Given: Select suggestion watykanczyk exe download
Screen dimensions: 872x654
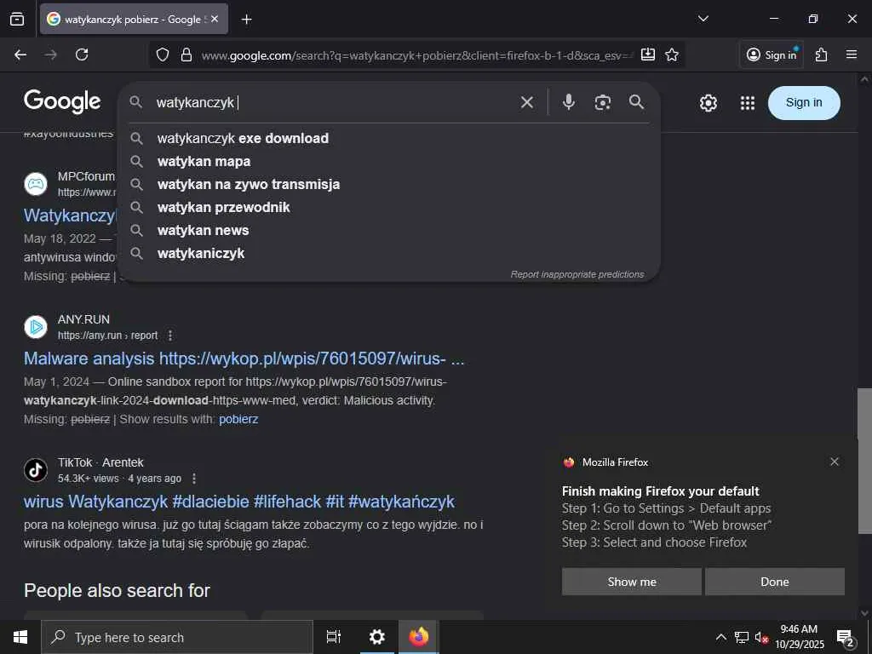Looking at the screenshot, I should [x=388, y=138].
